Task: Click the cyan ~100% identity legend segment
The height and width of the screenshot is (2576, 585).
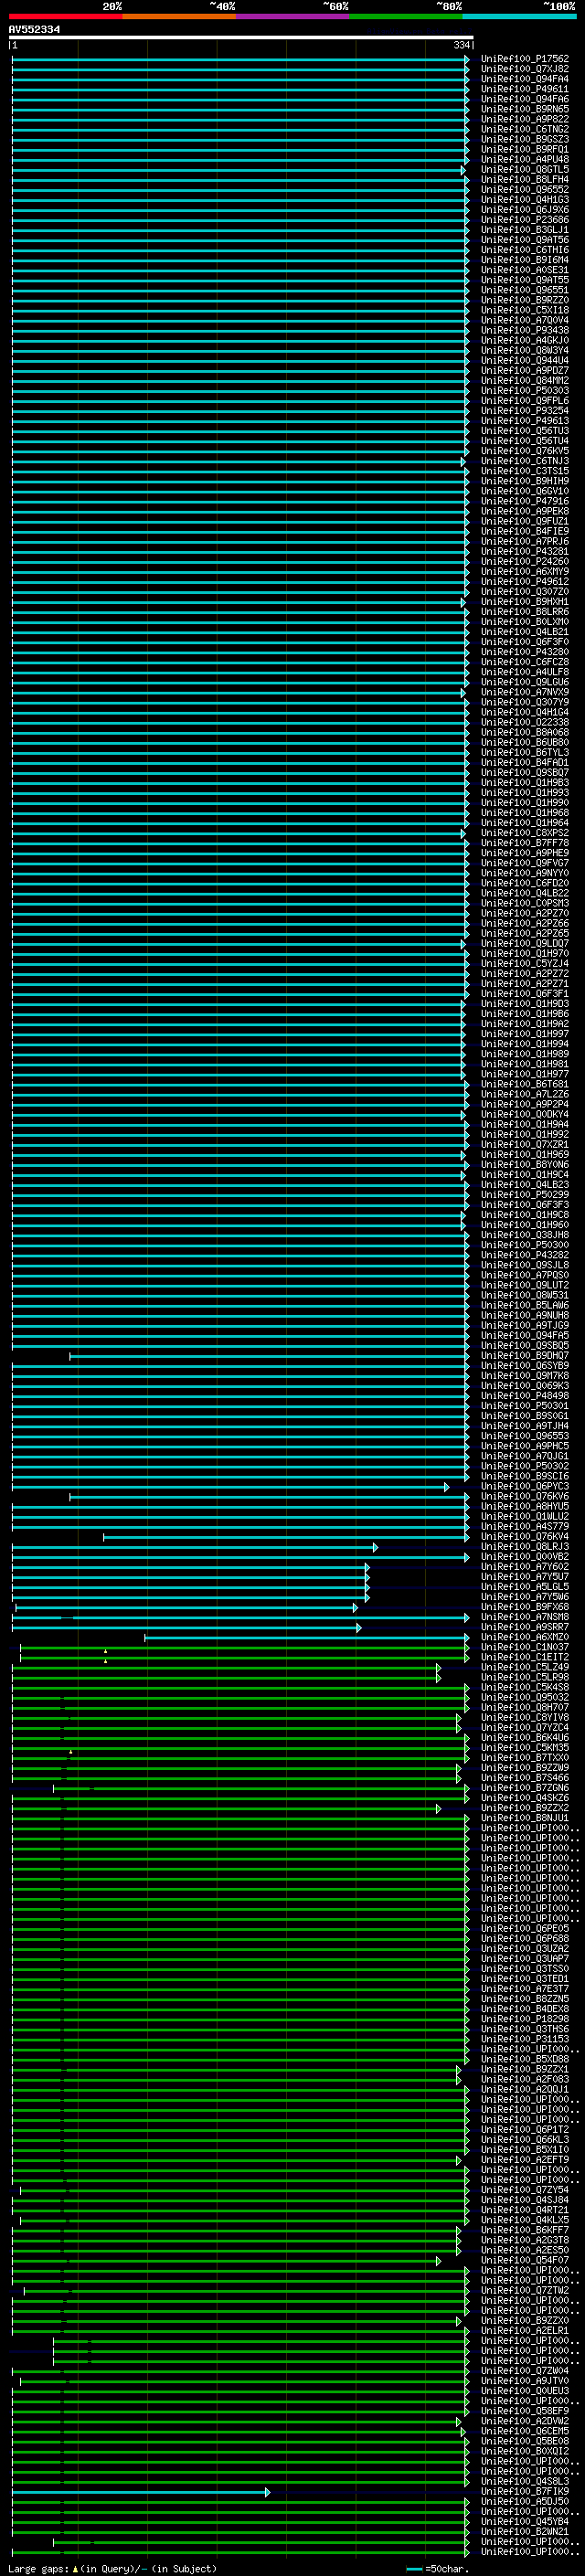Action: click(x=519, y=16)
